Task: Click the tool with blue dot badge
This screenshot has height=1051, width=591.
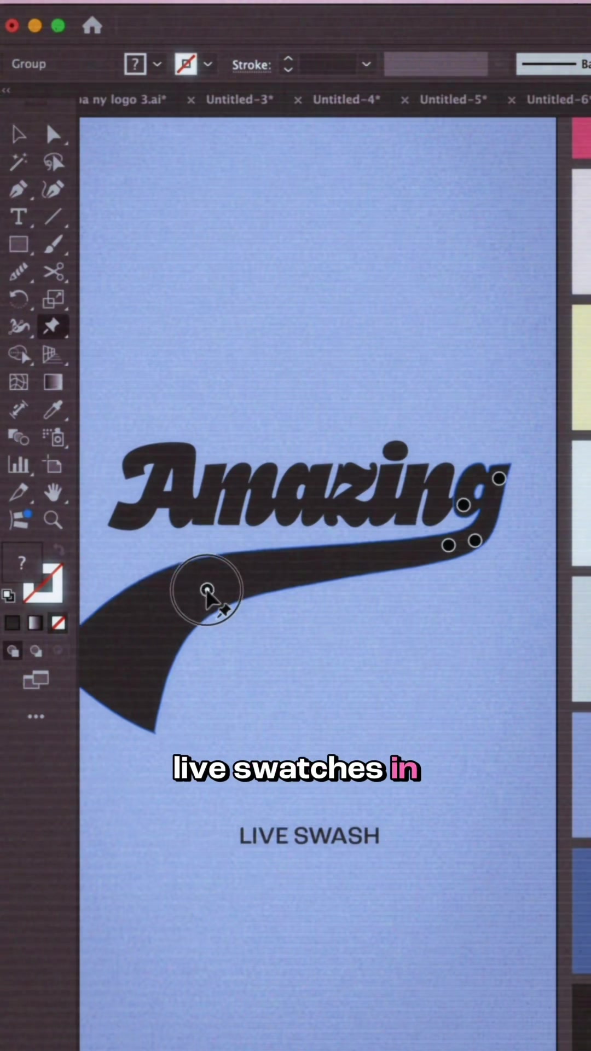Action: (20, 519)
